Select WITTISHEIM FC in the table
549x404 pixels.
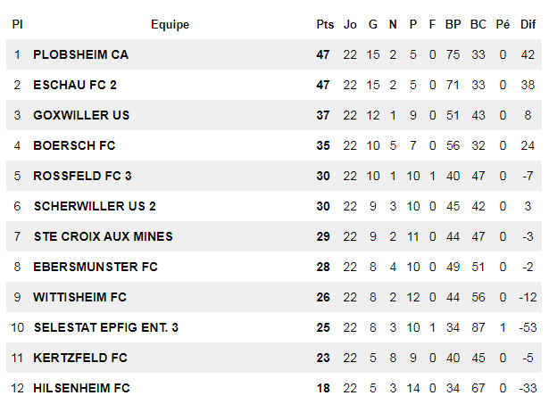tap(79, 297)
